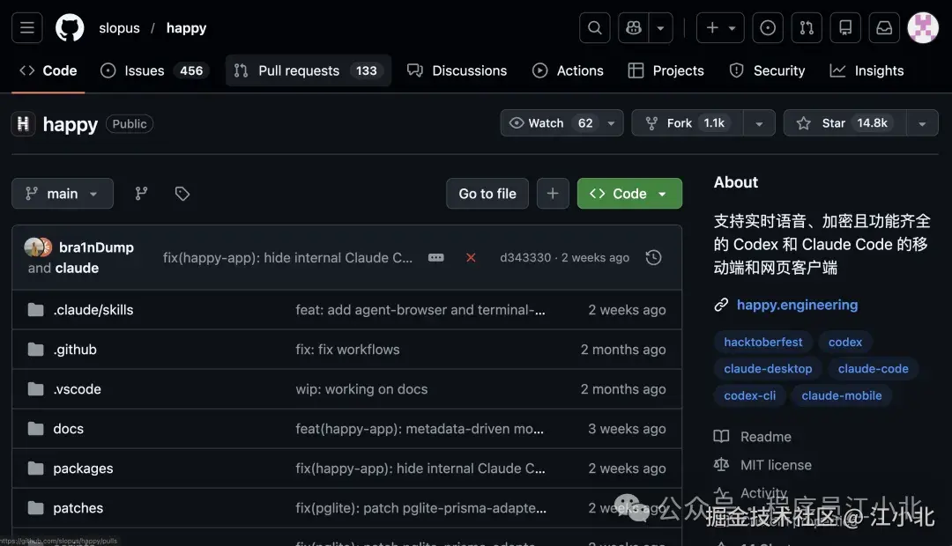Viewport: 952px width, 546px height.
Task: Open Copilot chat icon
Action: (x=633, y=28)
